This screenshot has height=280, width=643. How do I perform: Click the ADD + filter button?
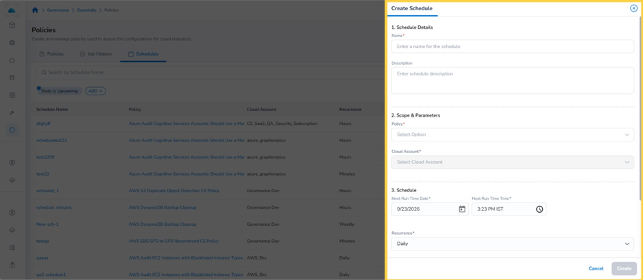(x=95, y=91)
